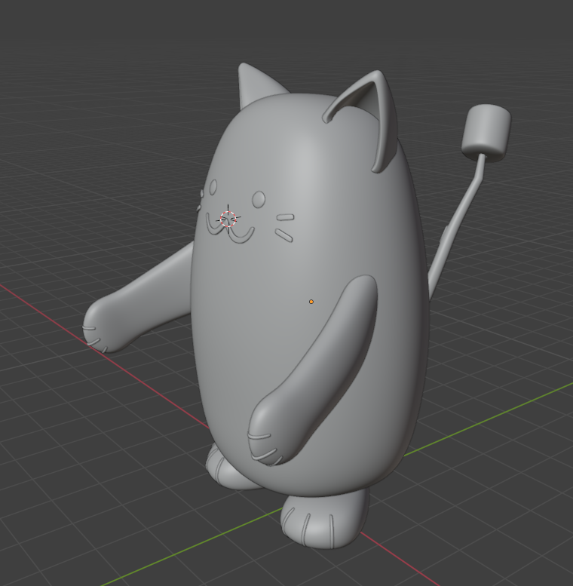Select the arm resting across the belly
The image size is (573, 586).
tap(313, 370)
